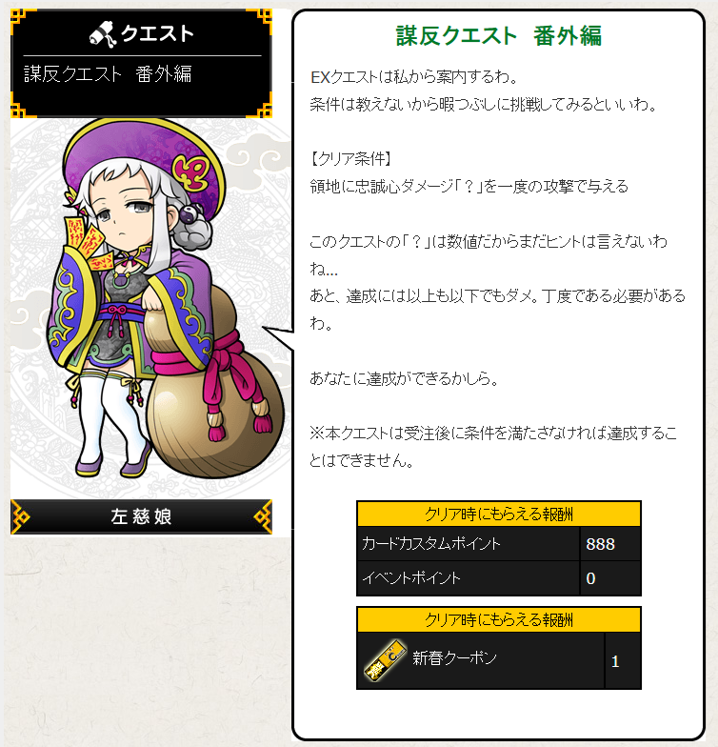Click the 新春クーポン ticket icon
Image resolution: width=718 pixels, height=747 pixels.
tap(385, 660)
